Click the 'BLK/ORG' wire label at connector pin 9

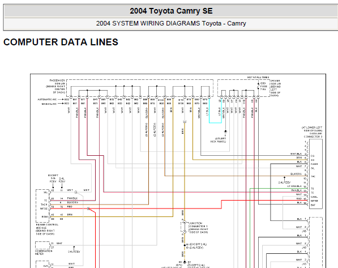(296, 174)
